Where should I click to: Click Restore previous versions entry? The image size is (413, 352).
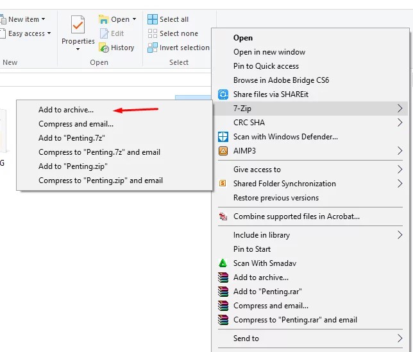[276, 198]
